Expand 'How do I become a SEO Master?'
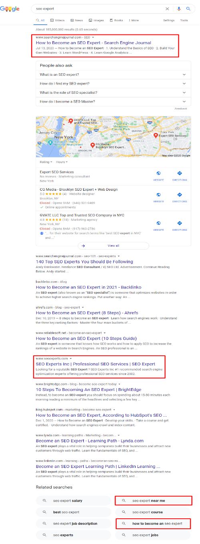 click(114, 101)
